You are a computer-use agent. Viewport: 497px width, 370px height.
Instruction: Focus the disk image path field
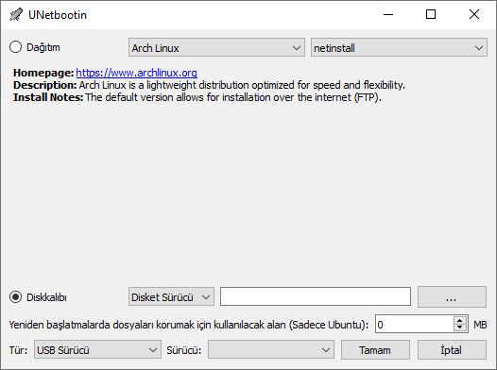[x=316, y=296]
